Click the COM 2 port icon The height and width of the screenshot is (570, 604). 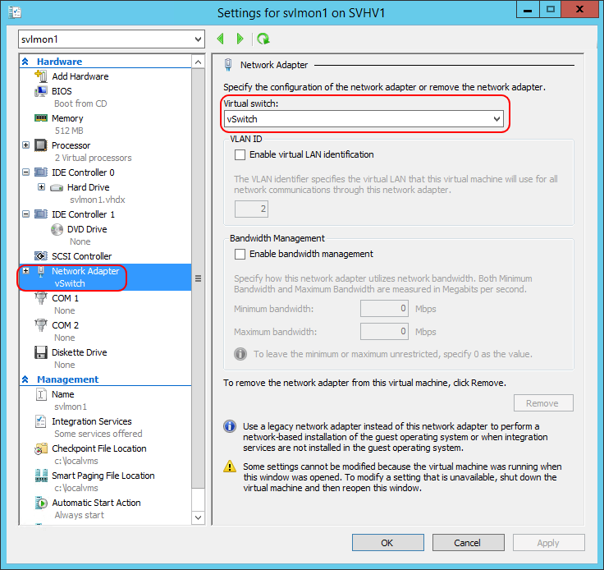click(41, 325)
